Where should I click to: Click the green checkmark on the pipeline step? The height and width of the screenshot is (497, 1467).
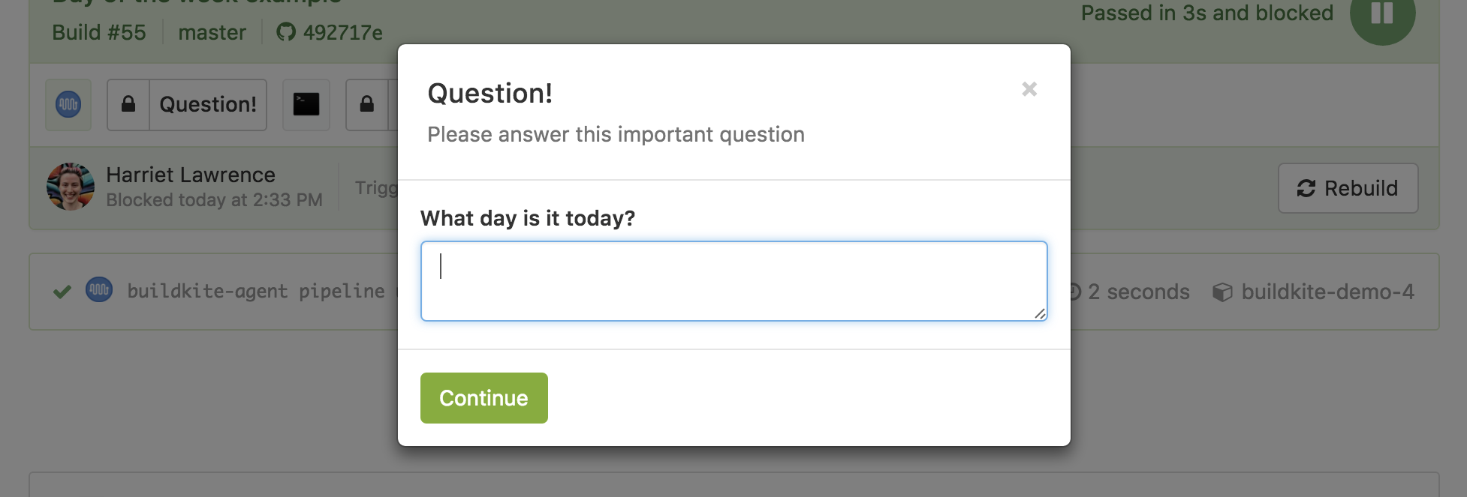62,291
